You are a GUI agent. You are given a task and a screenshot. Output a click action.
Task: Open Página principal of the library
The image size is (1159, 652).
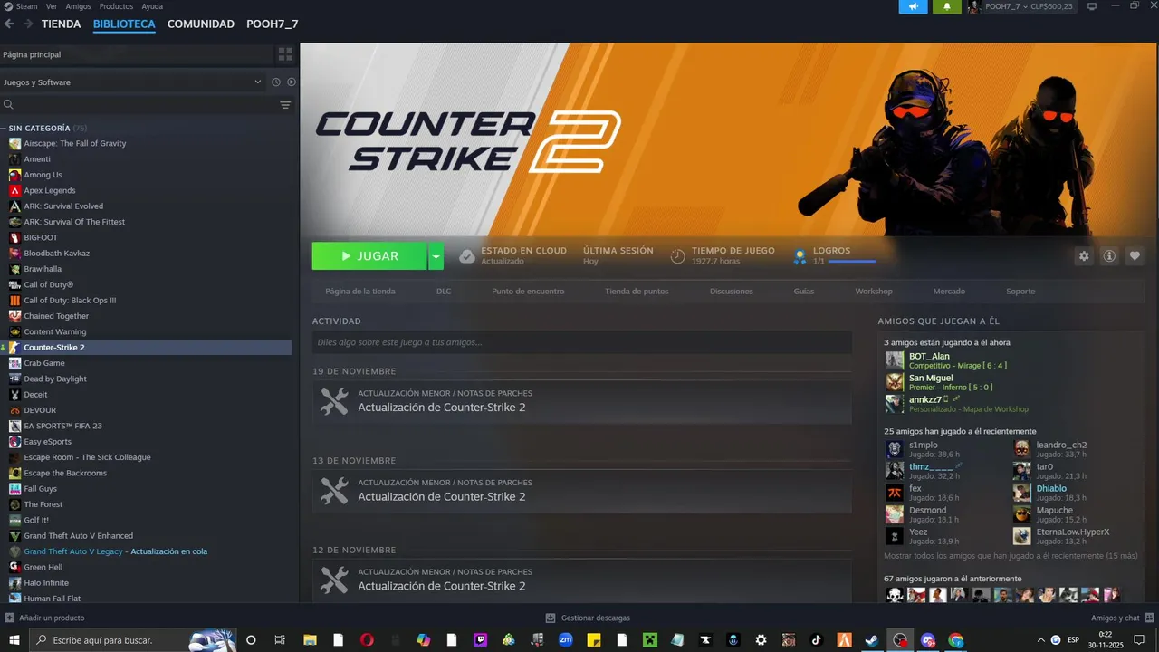(x=136, y=54)
